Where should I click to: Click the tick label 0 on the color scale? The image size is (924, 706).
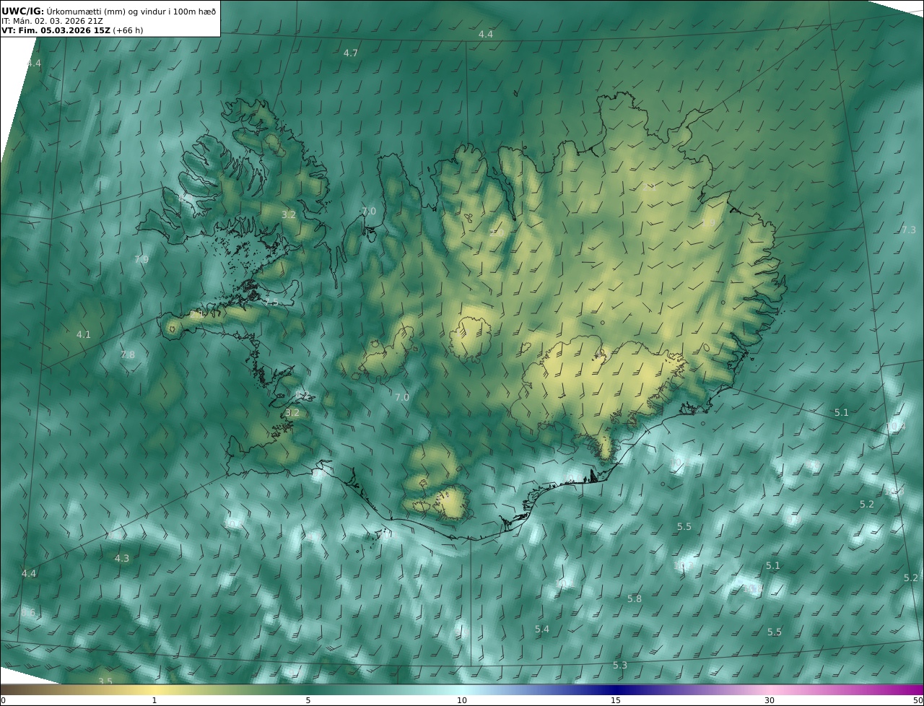3,701
